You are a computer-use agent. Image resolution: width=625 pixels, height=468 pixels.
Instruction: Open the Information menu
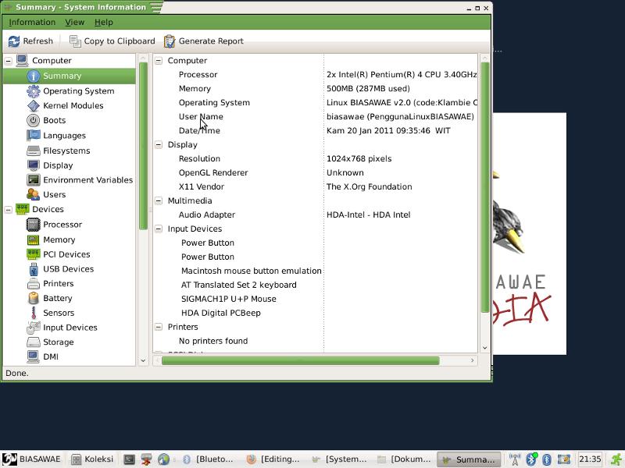tap(32, 22)
